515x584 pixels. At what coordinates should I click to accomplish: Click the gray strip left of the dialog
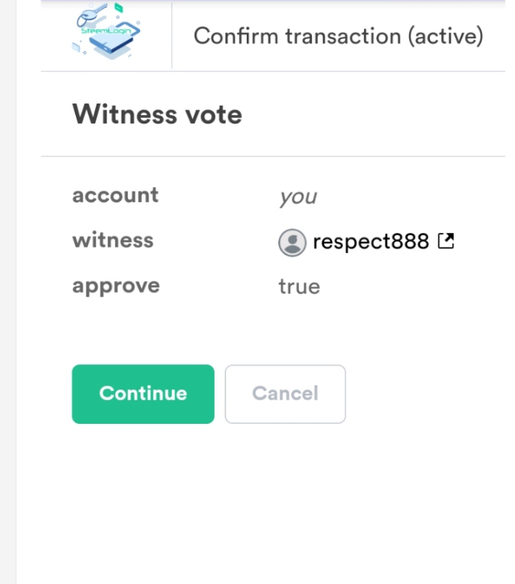8,307
